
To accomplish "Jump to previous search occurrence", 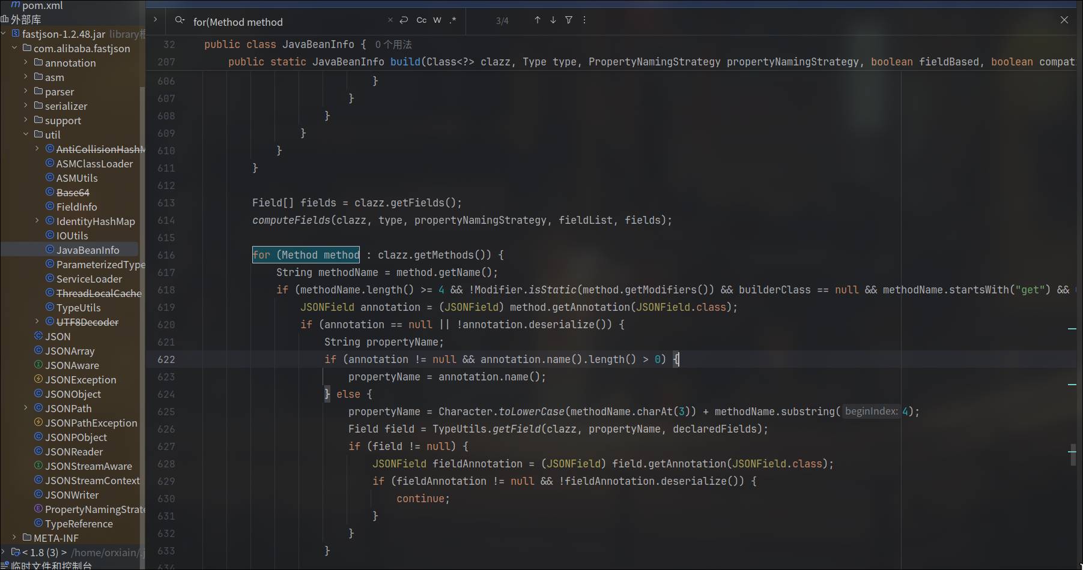I will pyautogui.click(x=537, y=20).
